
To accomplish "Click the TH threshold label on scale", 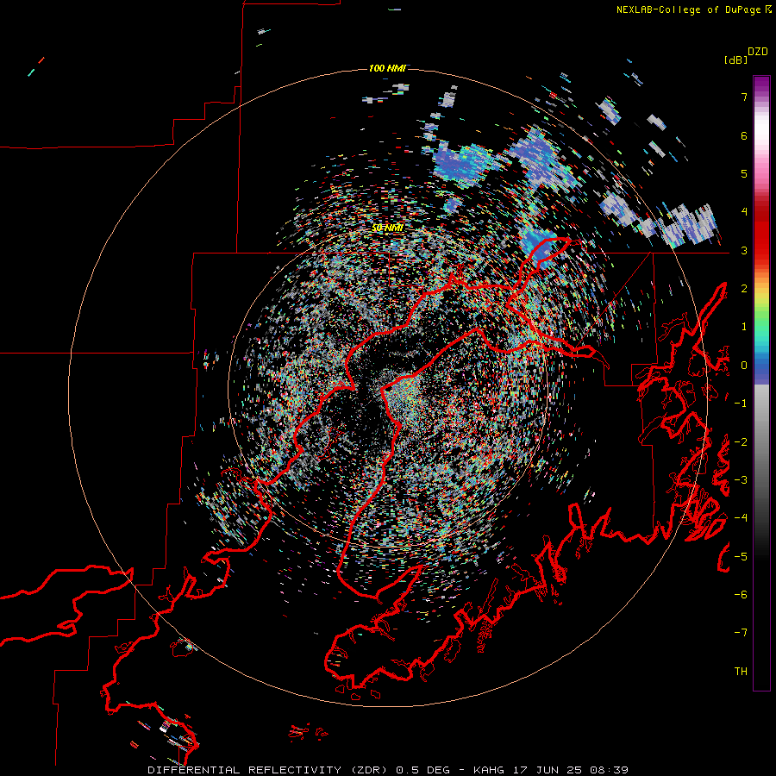I will coord(741,672).
